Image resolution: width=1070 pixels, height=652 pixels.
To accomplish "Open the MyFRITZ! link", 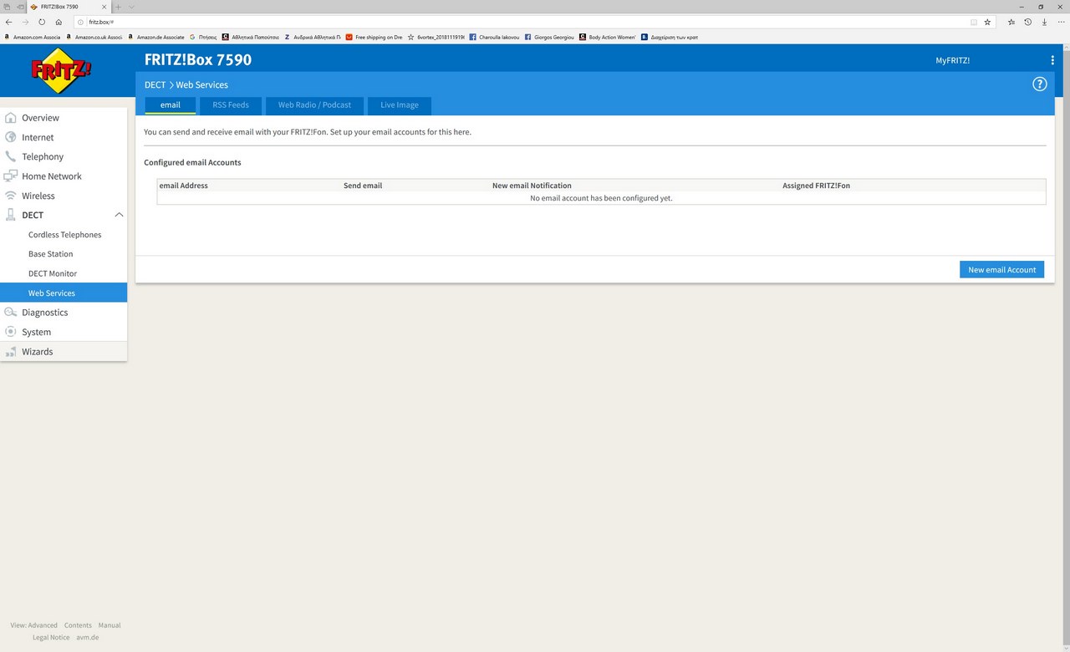I will point(952,60).
